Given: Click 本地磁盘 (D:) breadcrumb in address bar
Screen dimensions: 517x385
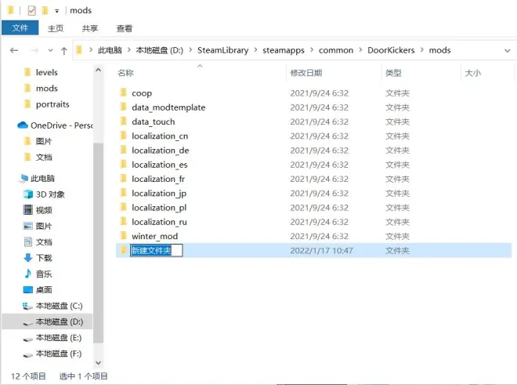Looking at the screenshot, I should (159, 50).
